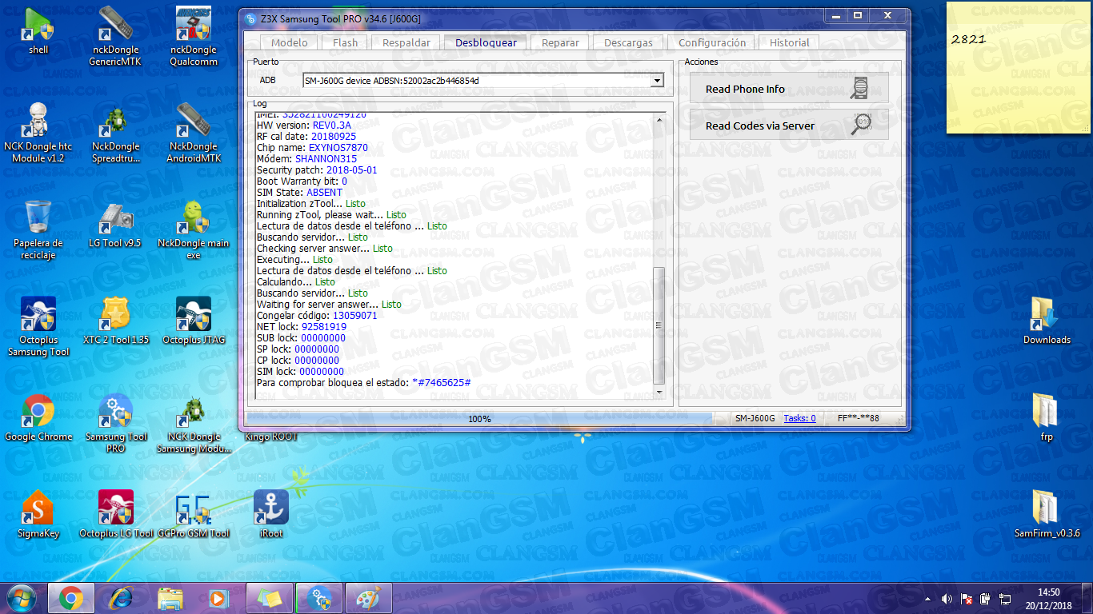
Task: Click the log scrollbar up arrow
Action: [659, 121]
